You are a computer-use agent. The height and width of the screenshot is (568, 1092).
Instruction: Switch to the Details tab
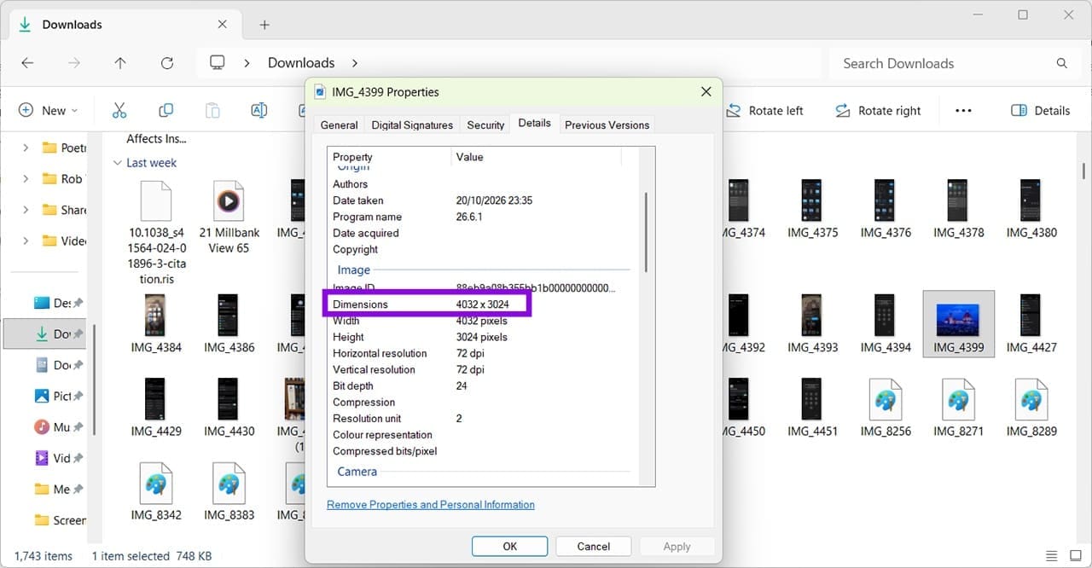(534, 123)
